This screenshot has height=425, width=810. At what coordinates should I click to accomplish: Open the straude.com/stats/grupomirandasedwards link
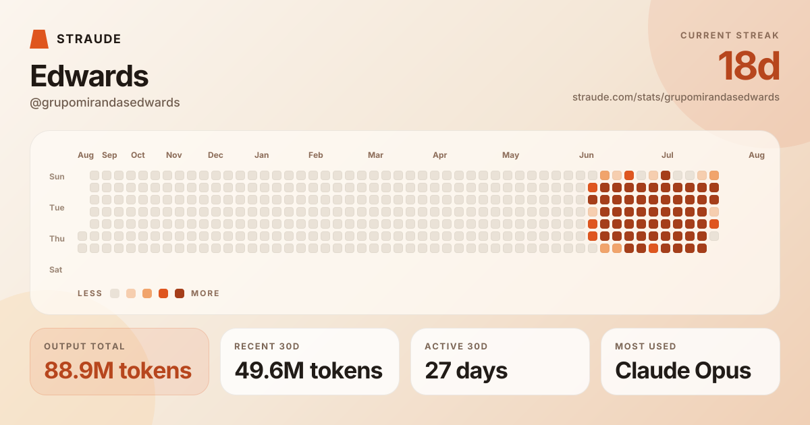tap(676, 97)
